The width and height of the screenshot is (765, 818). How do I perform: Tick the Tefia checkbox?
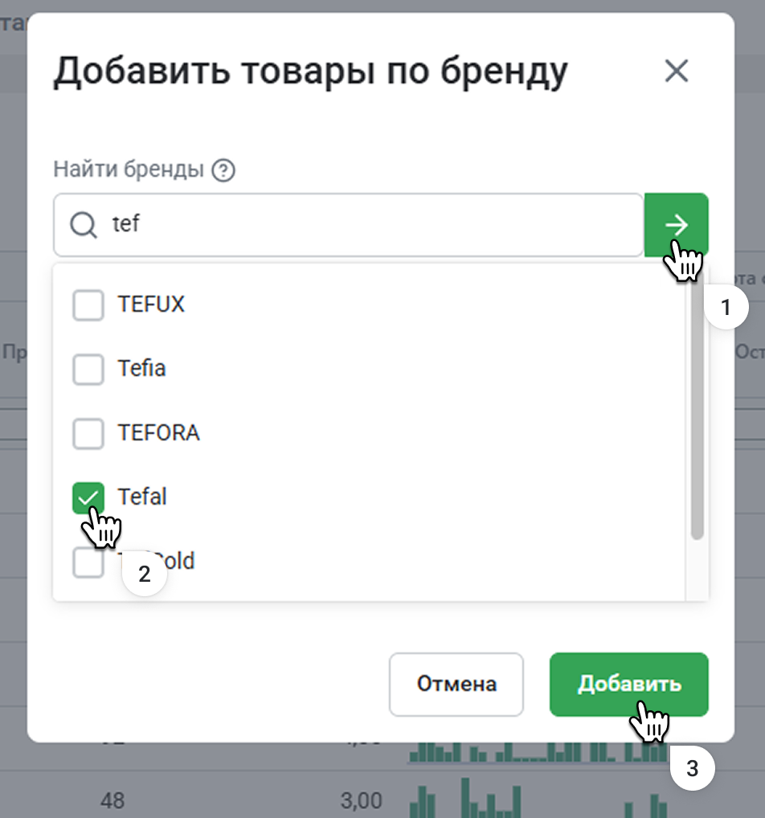[x=88, y=369]
